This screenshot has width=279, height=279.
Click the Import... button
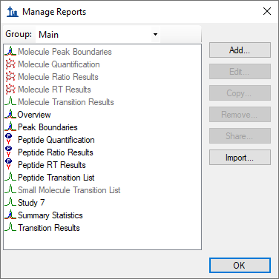click(x=240, y=158)
